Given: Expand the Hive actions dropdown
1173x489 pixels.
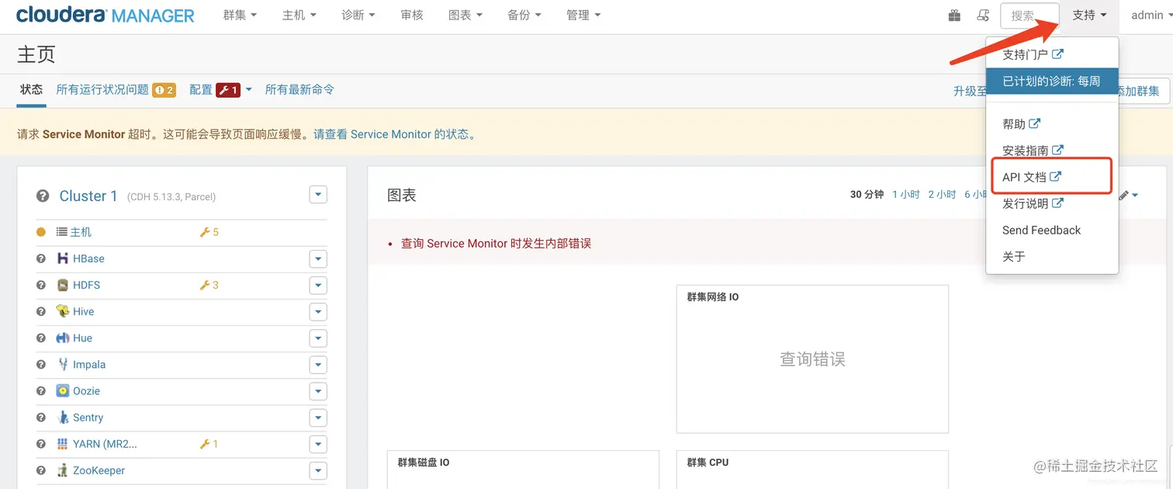Looking at the screenshot, I should pos(318,311).
